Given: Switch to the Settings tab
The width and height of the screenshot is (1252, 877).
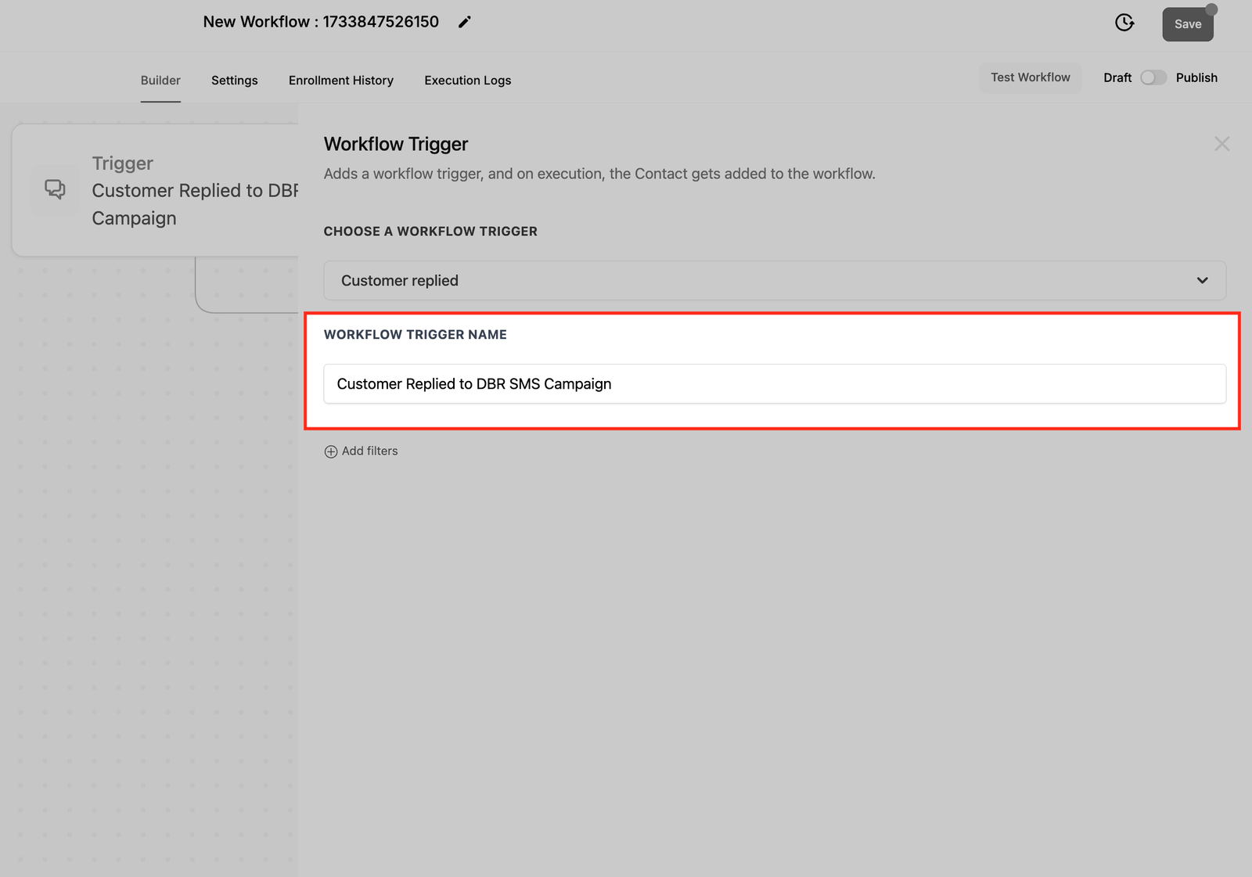Looking at the screenshot, I should (x=234, y=81).
